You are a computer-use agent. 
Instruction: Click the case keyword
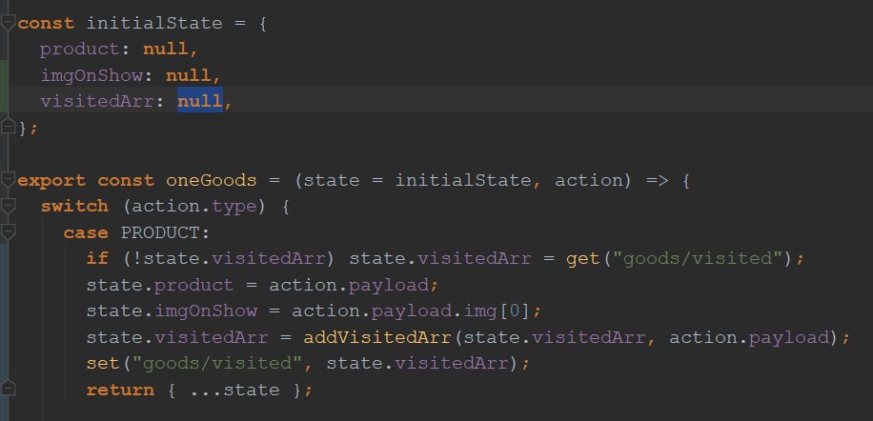[85, 232]
